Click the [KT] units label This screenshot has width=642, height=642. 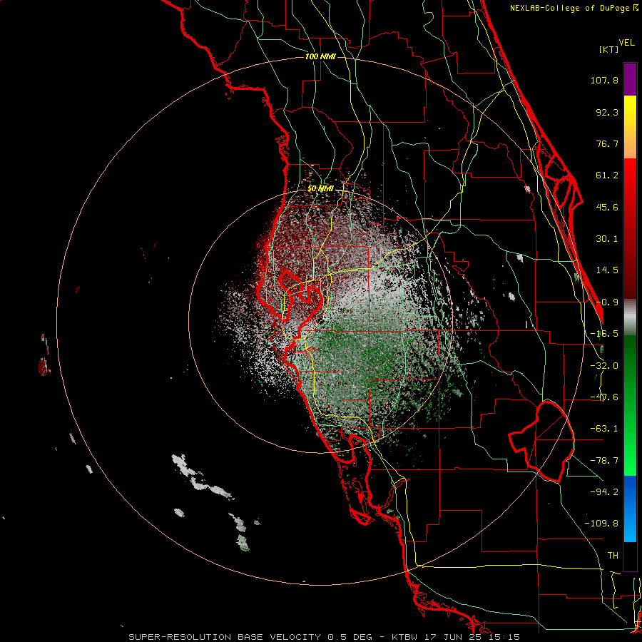coord(609,49)
